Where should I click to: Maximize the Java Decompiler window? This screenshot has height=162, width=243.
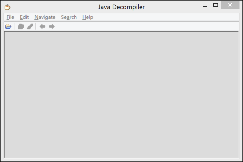click(215, 5)
